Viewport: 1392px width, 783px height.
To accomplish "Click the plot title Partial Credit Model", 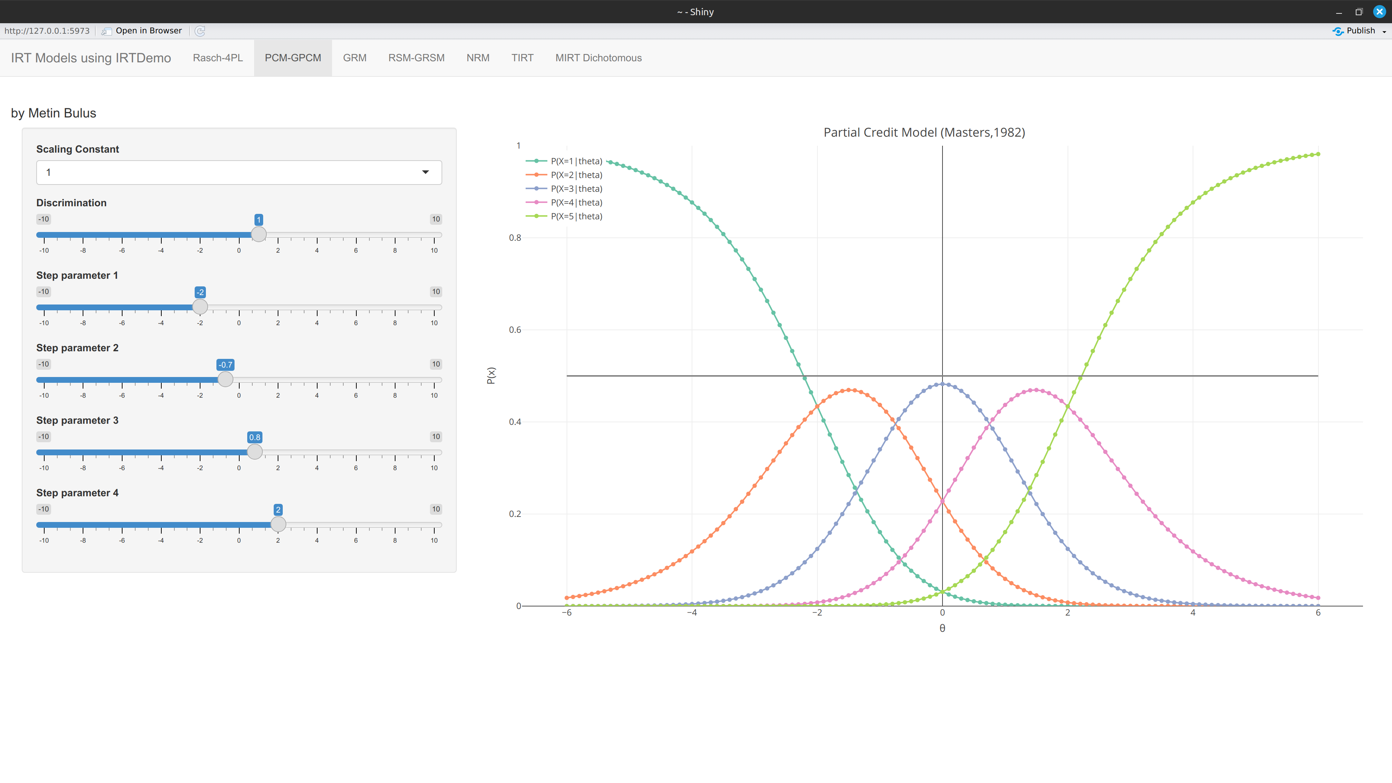I will tap(924, 132).
